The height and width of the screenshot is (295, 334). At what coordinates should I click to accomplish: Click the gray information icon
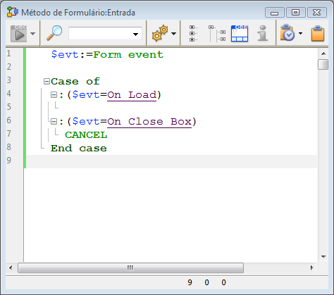pyautogui.click(x=263, y=33)
